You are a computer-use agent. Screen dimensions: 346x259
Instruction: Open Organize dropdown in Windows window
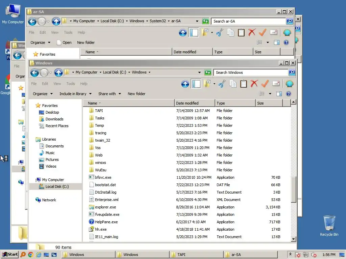click(x=43, y=94)
